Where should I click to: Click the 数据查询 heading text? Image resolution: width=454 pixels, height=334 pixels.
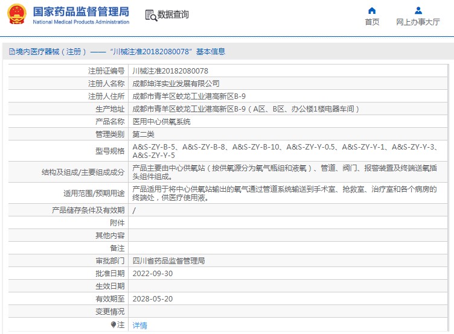pos(173,14)
